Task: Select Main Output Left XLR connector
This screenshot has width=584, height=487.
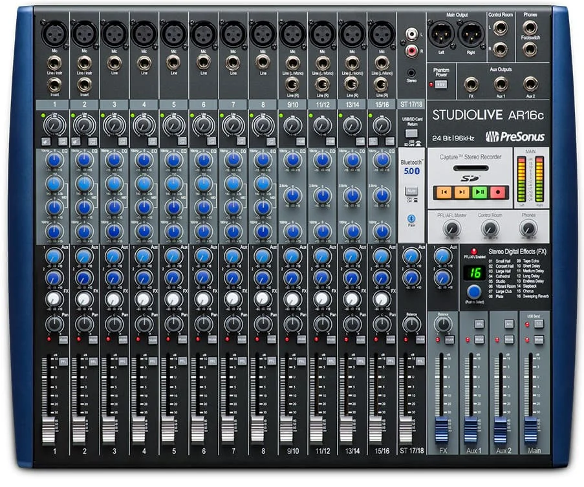Action: click(441, 34)
